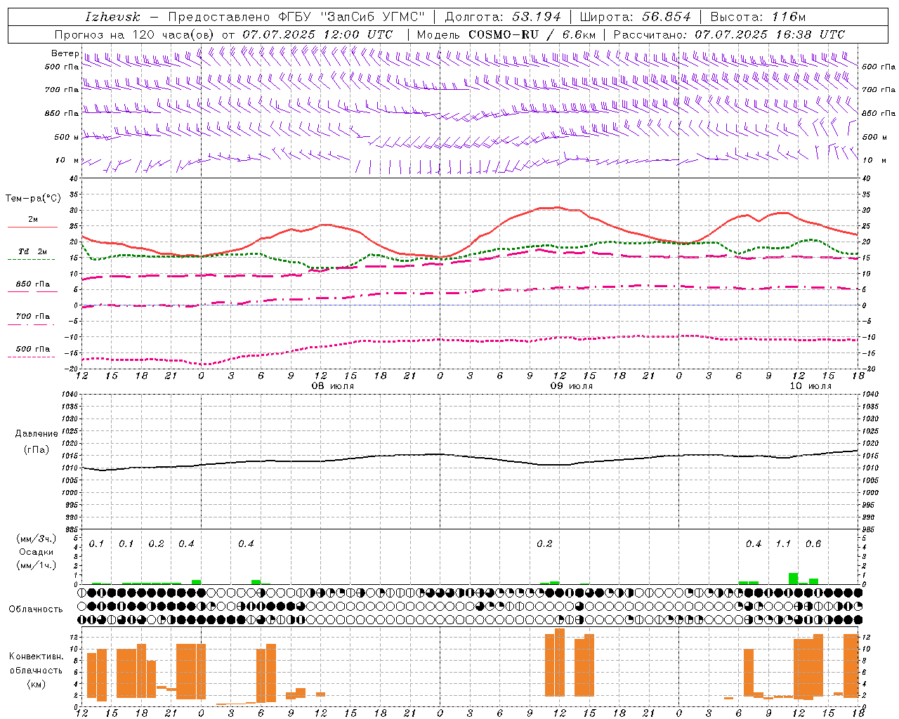Screen dimensions: 899x719
Task: Click the "10 июля" date label
Action: tap(811, 386)
